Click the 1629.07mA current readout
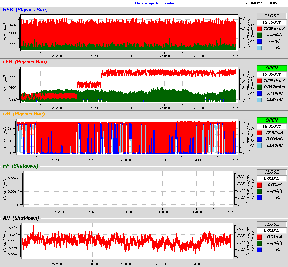Screen dimensions: 288x267 coord(275,80)
